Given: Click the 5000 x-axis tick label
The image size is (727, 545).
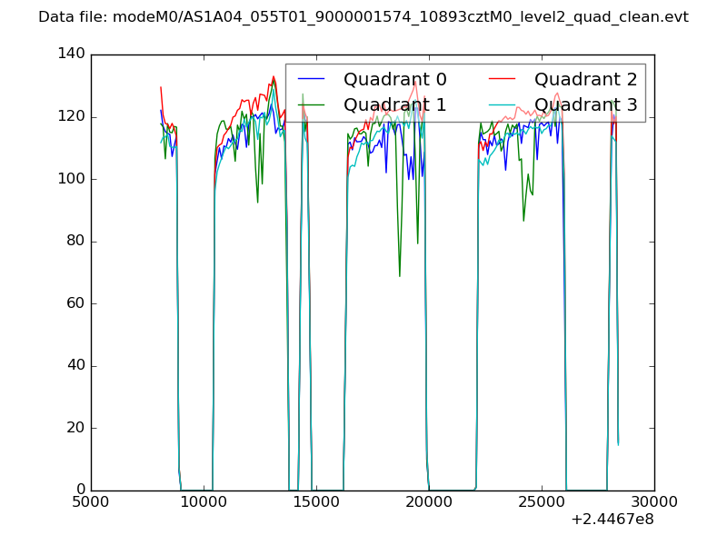Looking at the screenshot, I should coord(91,501).
